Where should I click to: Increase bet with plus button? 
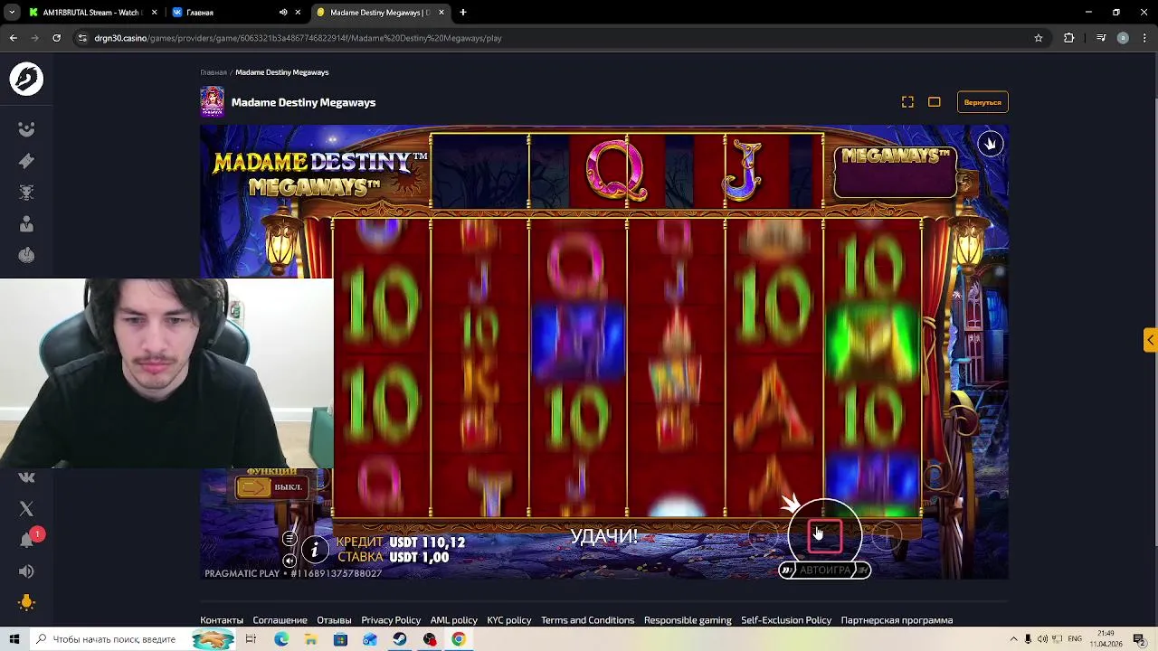point(887,537)
